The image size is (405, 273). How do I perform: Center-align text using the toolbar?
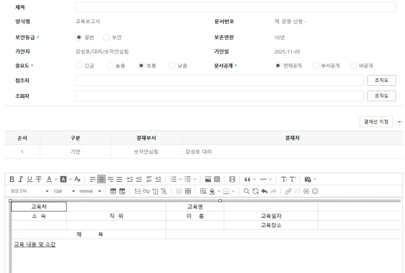coord(101,179)
